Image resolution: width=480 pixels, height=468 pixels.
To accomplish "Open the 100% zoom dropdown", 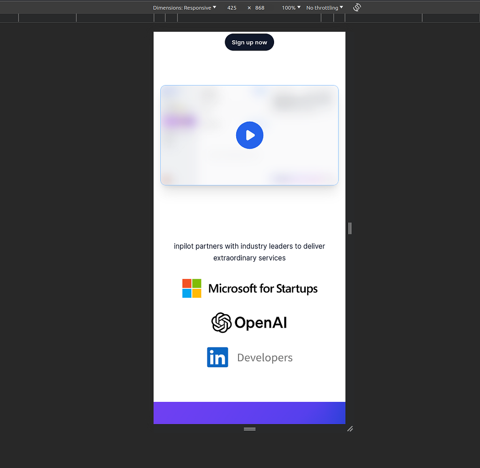I will click(x=291, y=8).
